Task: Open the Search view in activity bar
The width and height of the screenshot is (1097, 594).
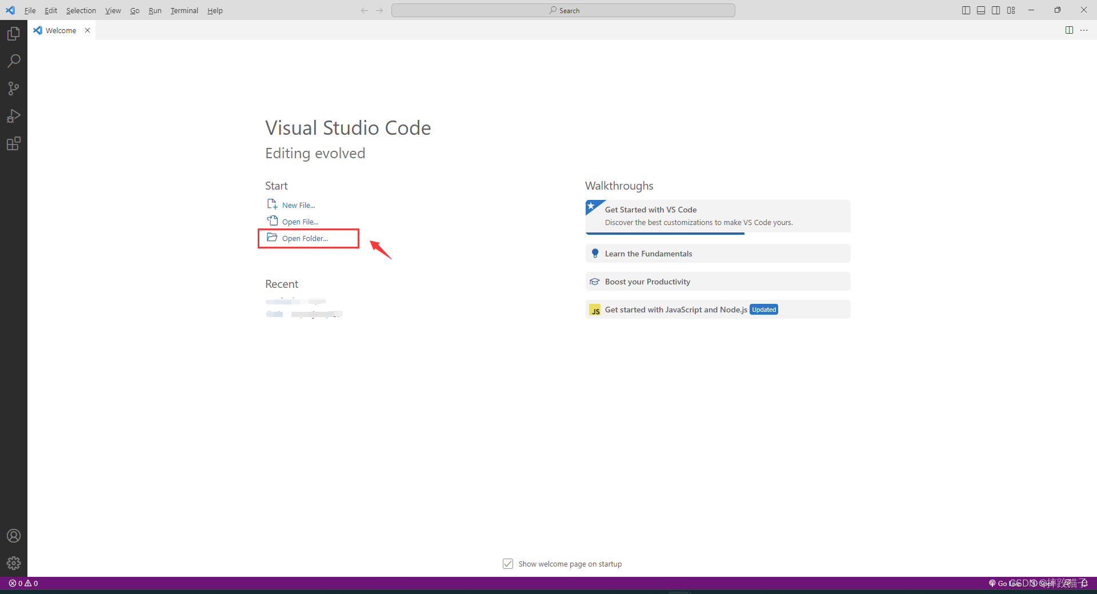Action: point(14,61)
